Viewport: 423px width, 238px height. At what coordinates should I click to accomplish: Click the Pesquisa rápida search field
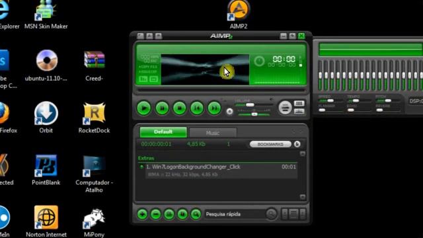tap(235, 214)
